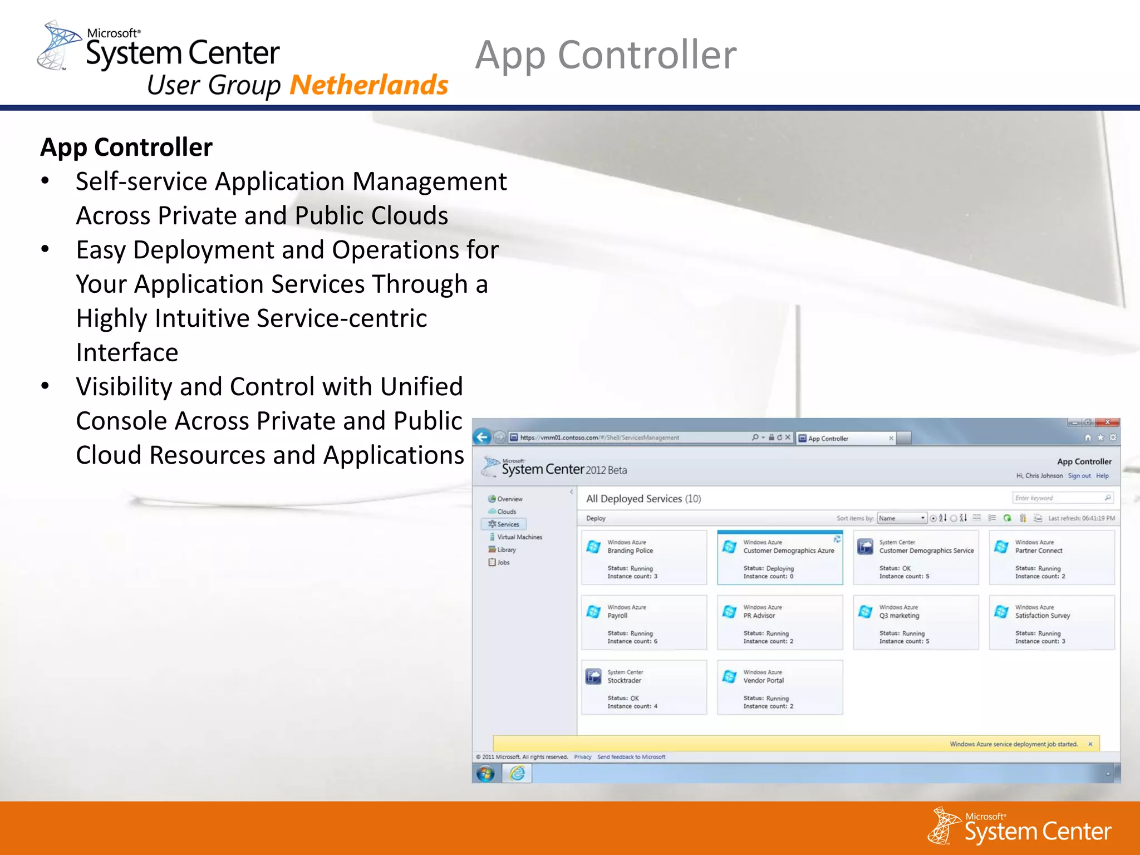Open the Windows Start orb
1140x855 pixels.
[x=485, y=774]
